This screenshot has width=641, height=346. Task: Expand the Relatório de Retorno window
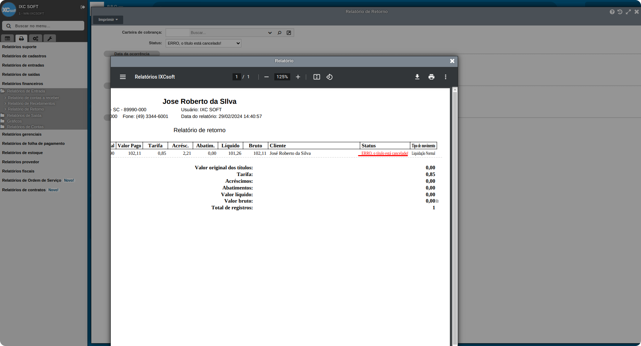point(628,12)
